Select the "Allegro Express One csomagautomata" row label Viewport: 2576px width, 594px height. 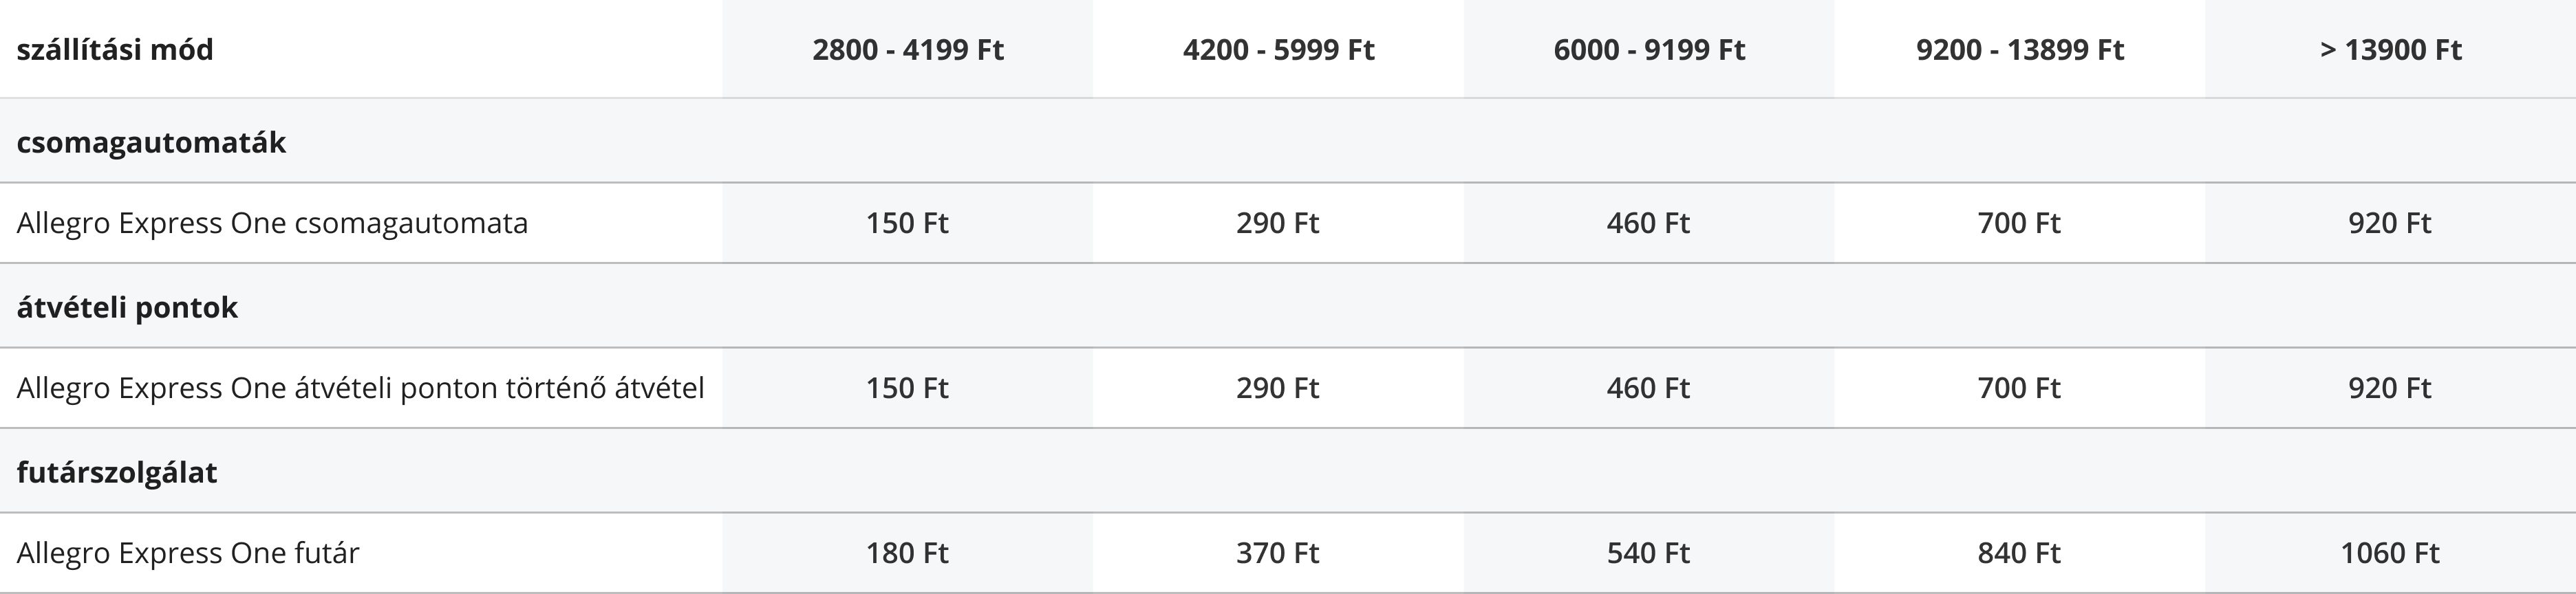point(272,223)
